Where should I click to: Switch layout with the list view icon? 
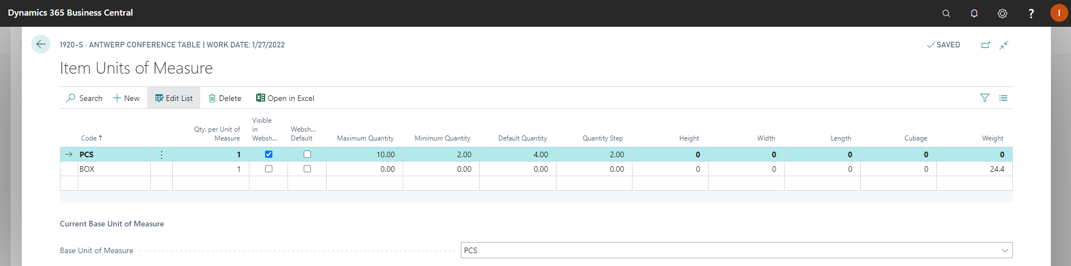point(1003,98)
